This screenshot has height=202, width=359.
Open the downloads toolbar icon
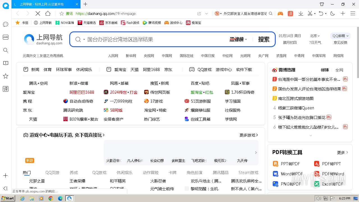301,13
